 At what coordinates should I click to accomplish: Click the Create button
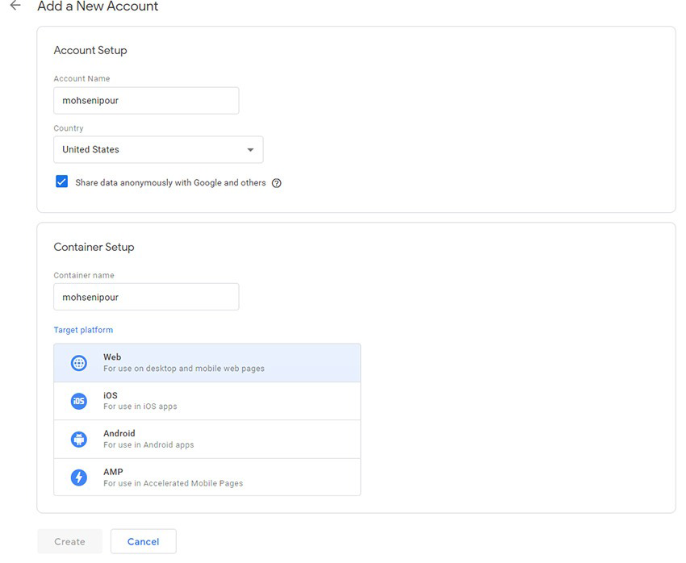click(69, 541)
